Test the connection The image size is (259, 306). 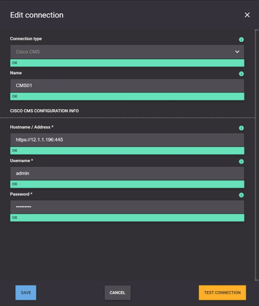coord(222,292)
